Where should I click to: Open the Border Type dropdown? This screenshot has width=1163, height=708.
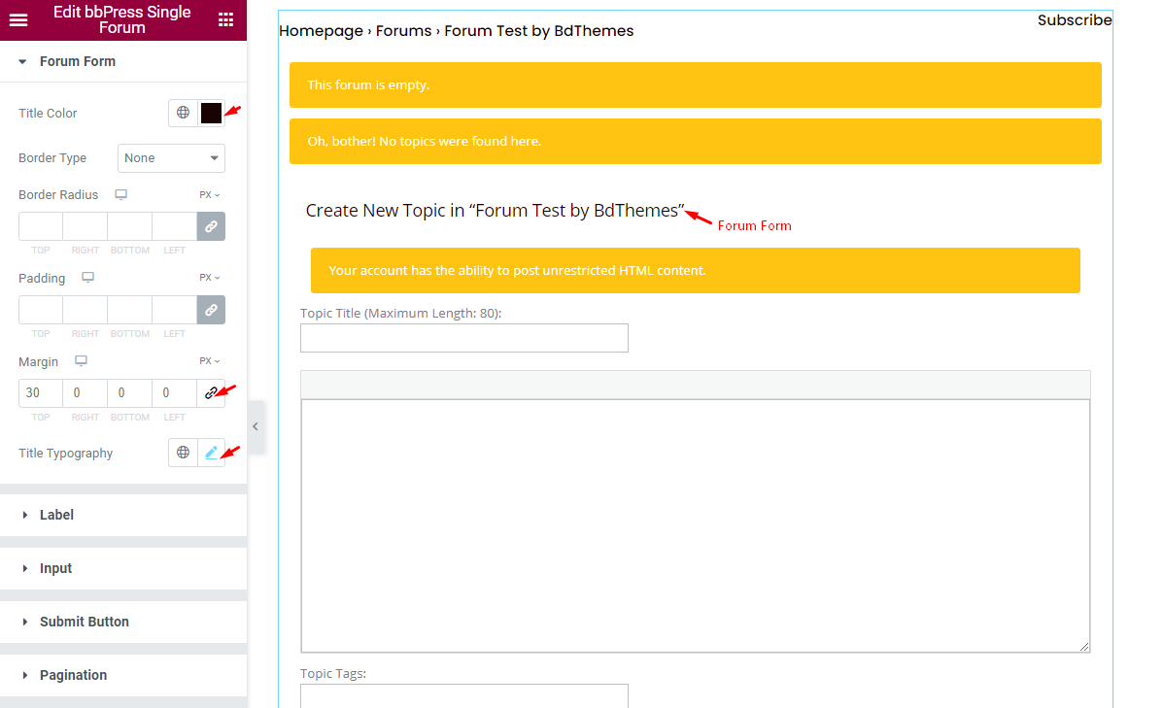click(x=171, y=157)
